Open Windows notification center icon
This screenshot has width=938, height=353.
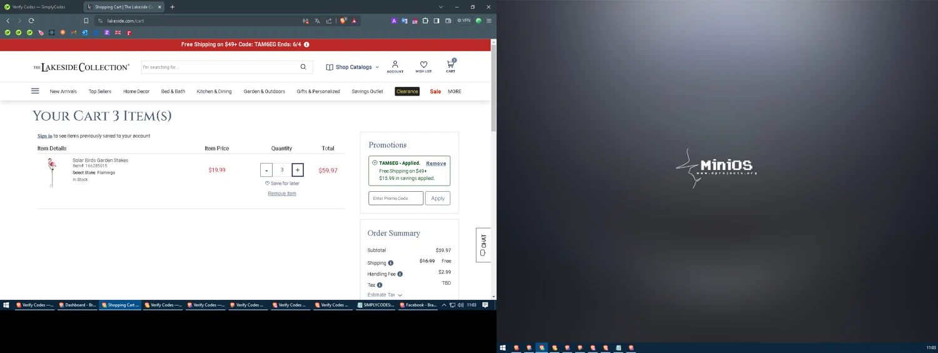click(485, 305)
